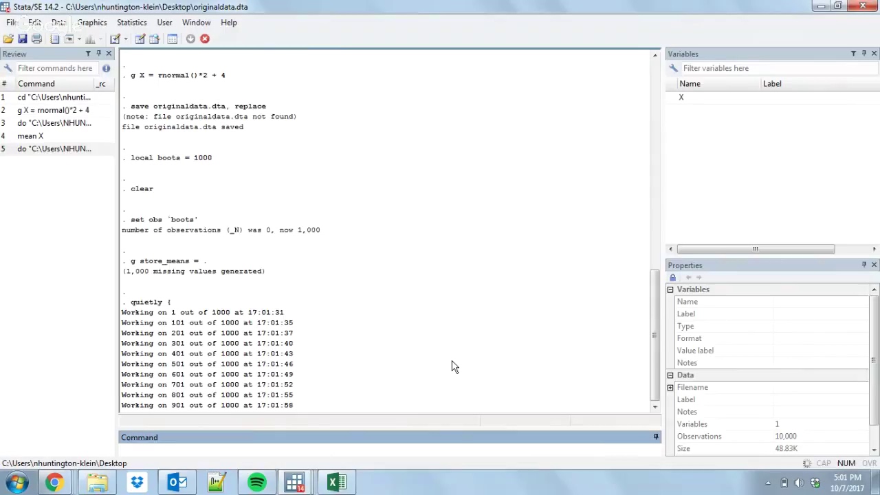Click the left arrow in Properties toolbar
The width and height of the screenshot is (880, 495).
tap(688, 278)
